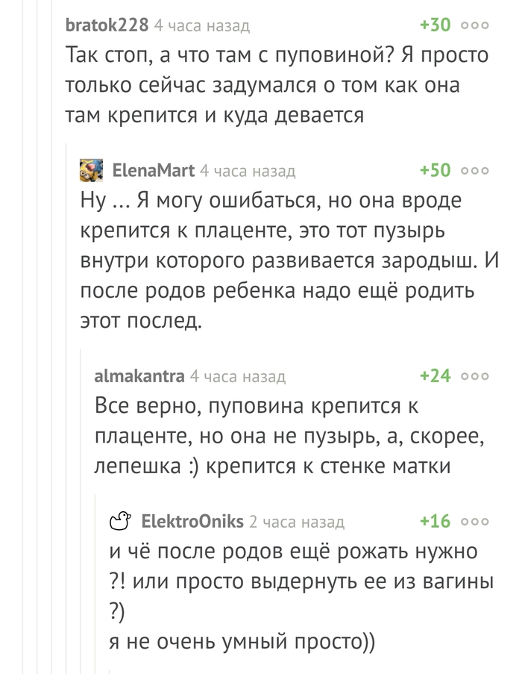Collapse the reply thread under ElenaMart's comment
The width and height of the screenshot is (522, 674).
81,511
